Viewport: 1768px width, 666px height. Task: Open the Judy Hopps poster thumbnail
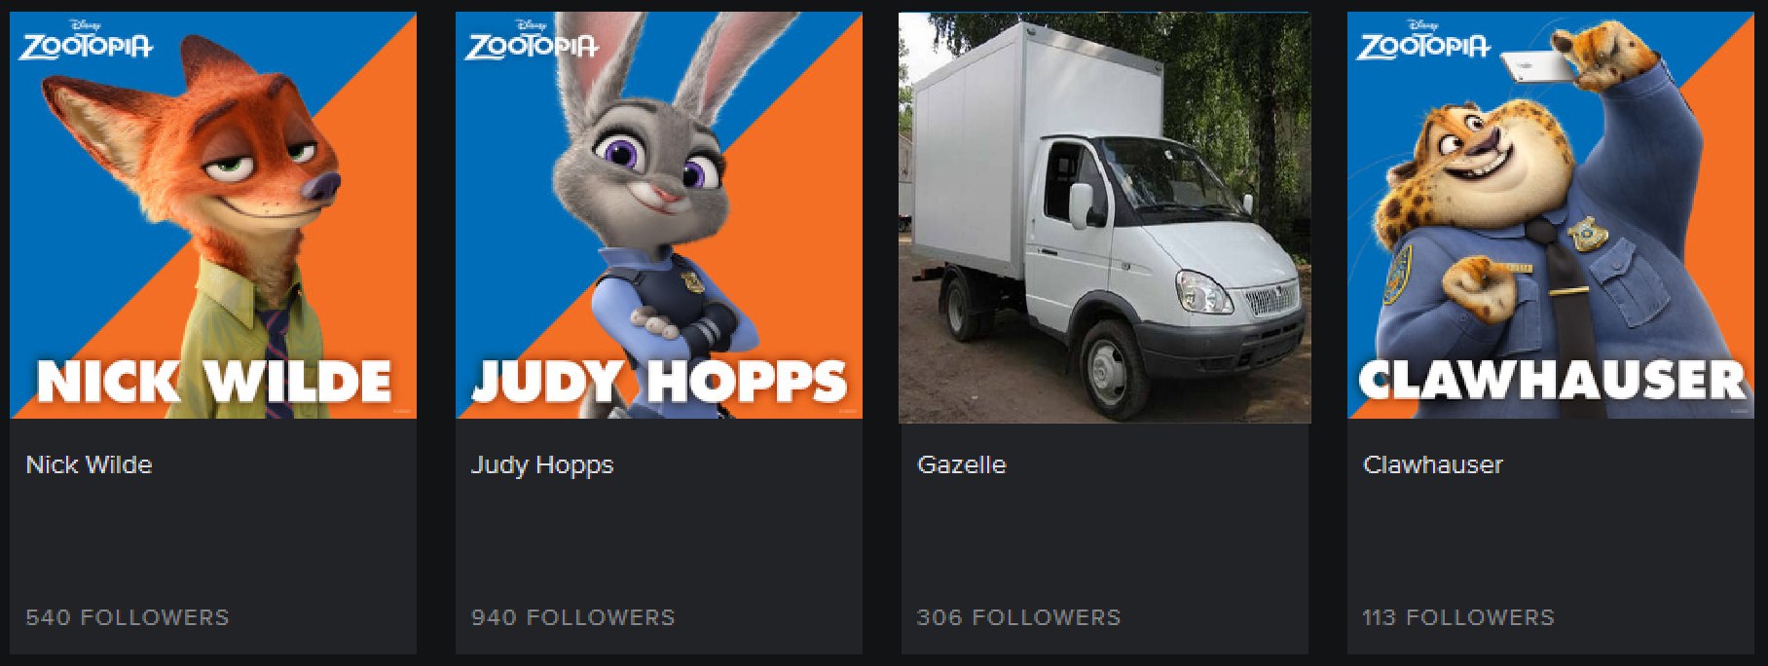(x=659, y=215)
